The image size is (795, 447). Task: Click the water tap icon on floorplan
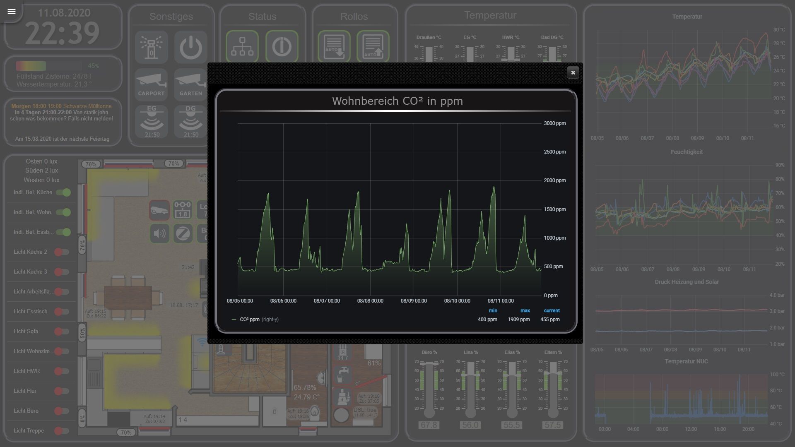(x=342, y=375)
